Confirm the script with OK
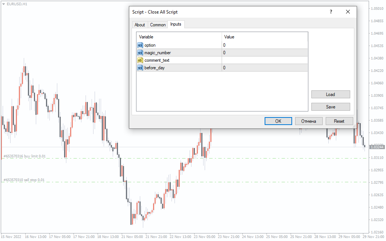Screen dimensions: 386x241 (x=278, y=121)
